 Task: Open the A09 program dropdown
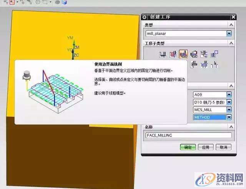pyautogui.click(x=229, y=94)
